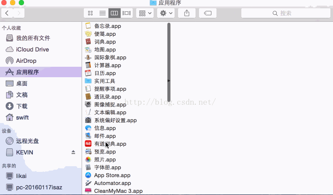Select shared computer pc-20160117isaz

(x=41, y=187)
